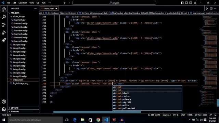Image resolution: width=219 pixels, height=123 pixels.
Task: Split the editor right icon
Action: click(x=211, y=9)
